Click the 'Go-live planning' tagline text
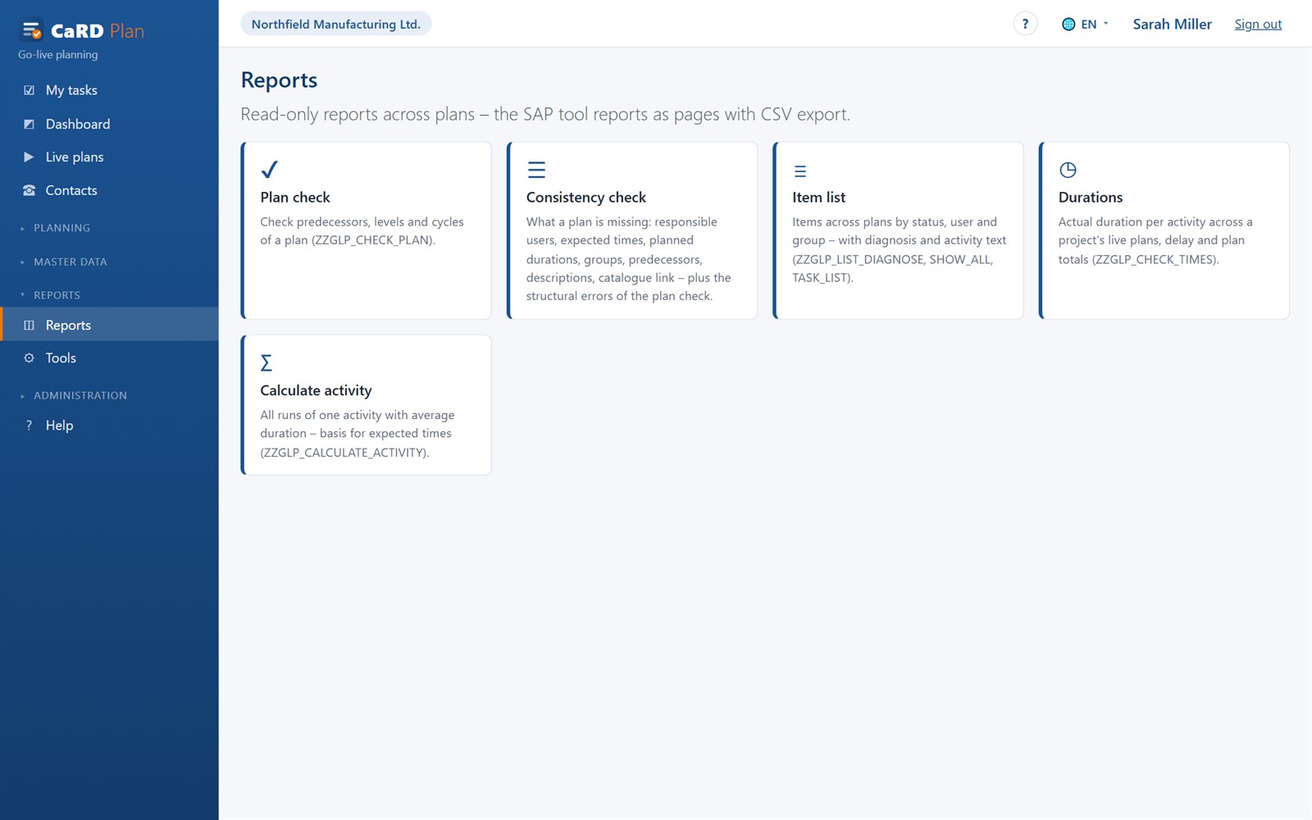 click(58, 55)
